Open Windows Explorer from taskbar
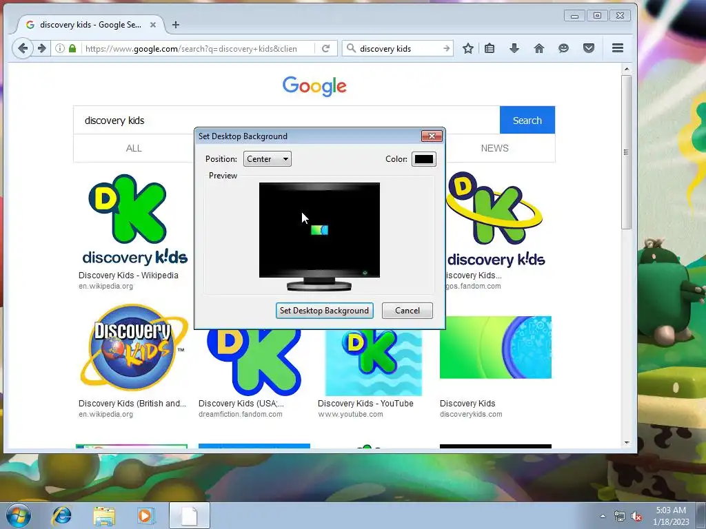Screen dimensions: 706x529 click(104, 515)
